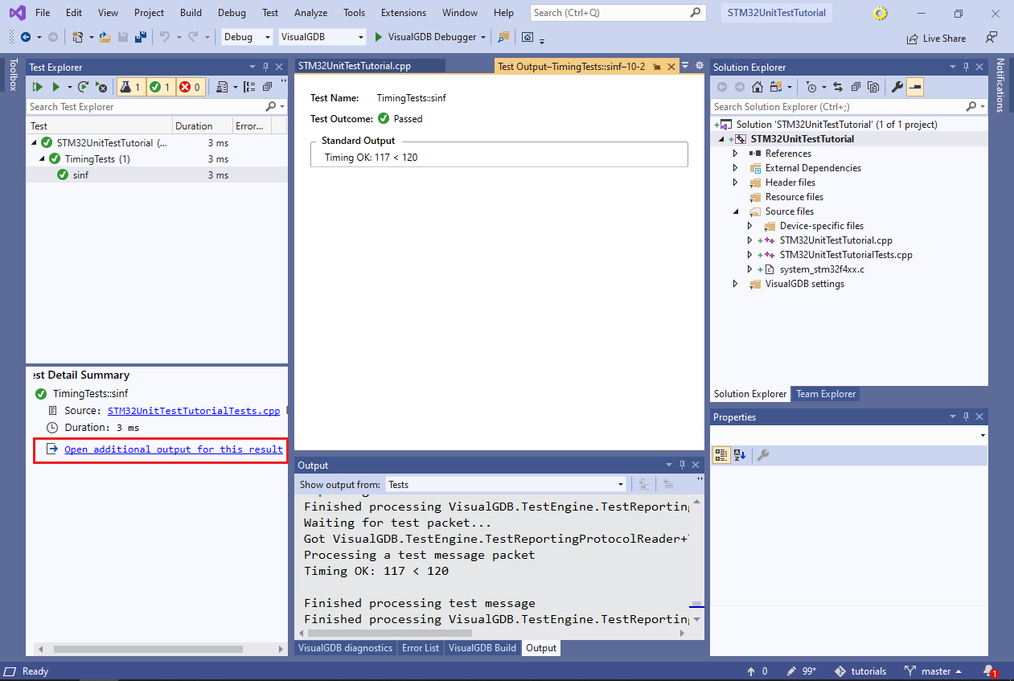Toggle Preview Selected Items in Solution Explorer

[x=915, y=87]
